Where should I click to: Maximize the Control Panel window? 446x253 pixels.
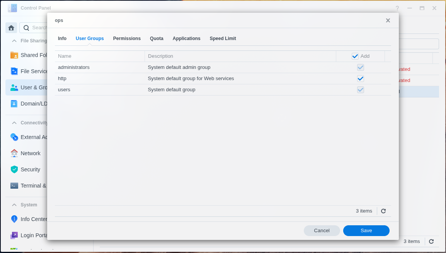[422, 8]
